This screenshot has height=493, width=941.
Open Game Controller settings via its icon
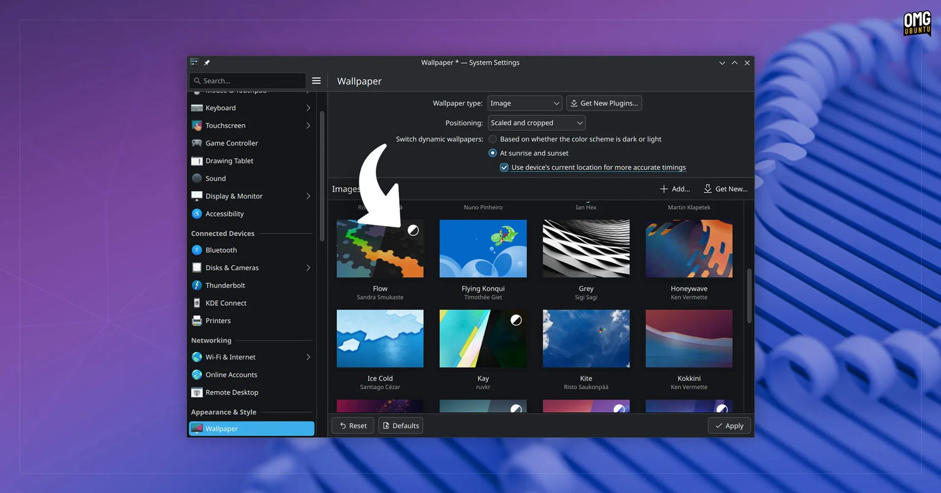[197, 143]
